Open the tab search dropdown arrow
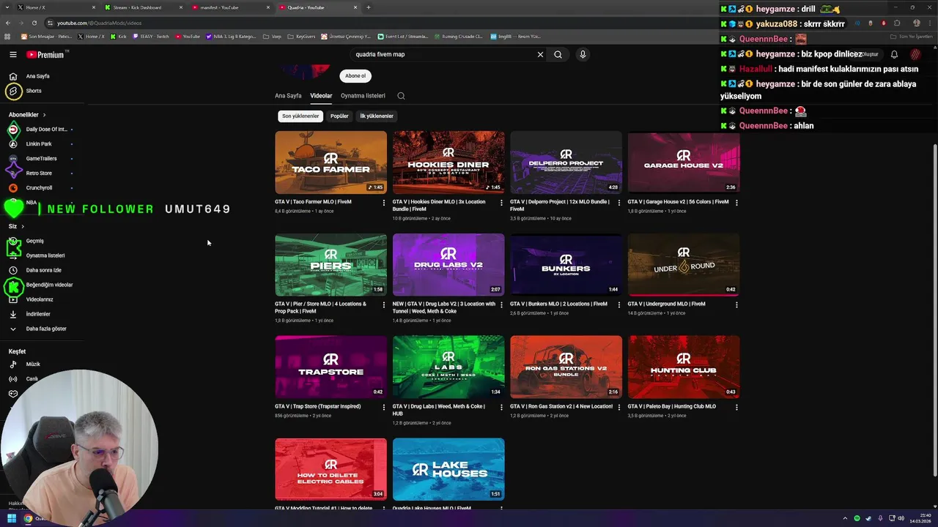 point(7,7)
